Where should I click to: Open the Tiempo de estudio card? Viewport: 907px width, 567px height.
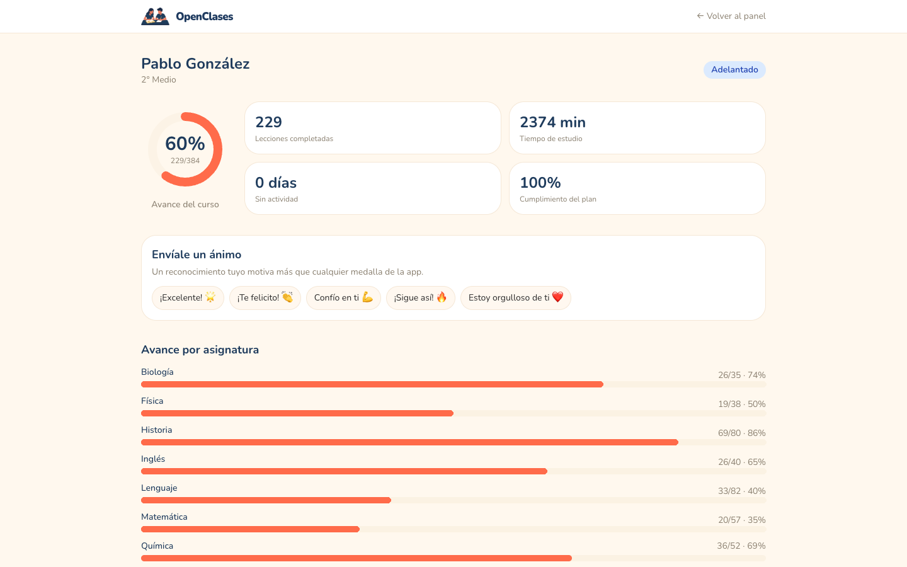point(637,128)
